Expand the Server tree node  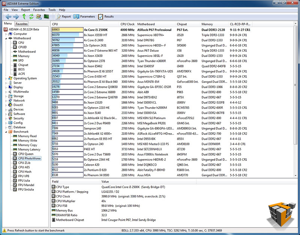[6, 83]
